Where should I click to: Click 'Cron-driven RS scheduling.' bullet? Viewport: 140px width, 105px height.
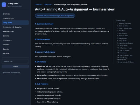48,102
